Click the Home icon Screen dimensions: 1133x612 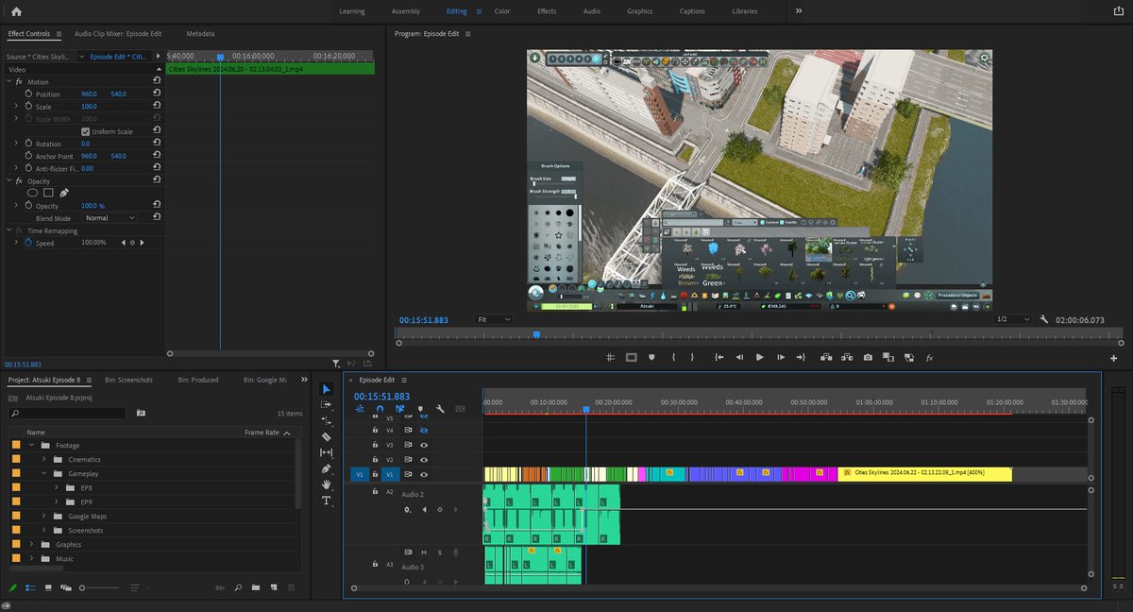[16, 11]
